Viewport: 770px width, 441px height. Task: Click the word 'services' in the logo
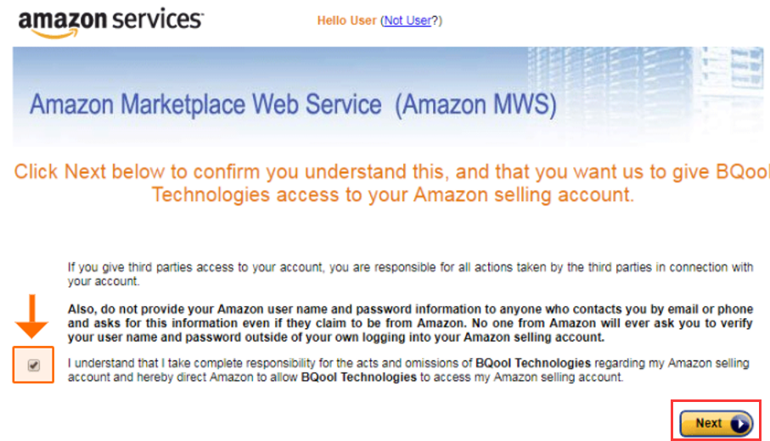point(157,20)
